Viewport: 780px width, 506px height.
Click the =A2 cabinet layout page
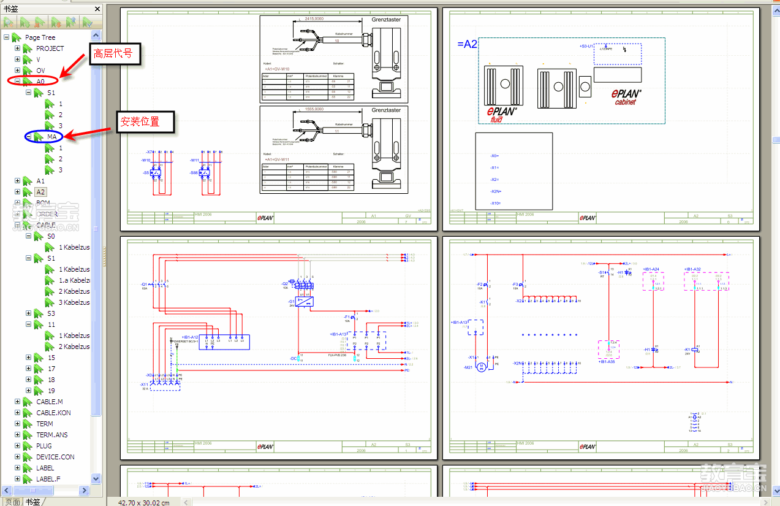[601, 120]
